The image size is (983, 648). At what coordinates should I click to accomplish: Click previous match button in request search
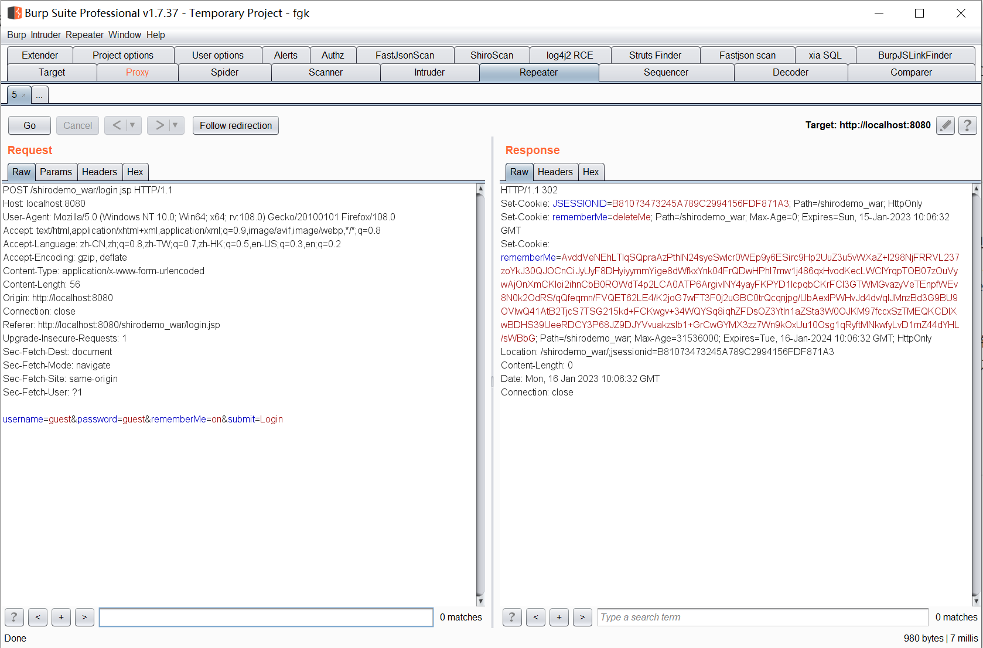pos(37,617)
